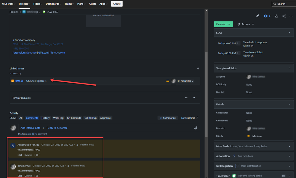Click the feedback megaphone icon
The width and height of the screenshot is (296, 178).
click(x=257, y=16)
